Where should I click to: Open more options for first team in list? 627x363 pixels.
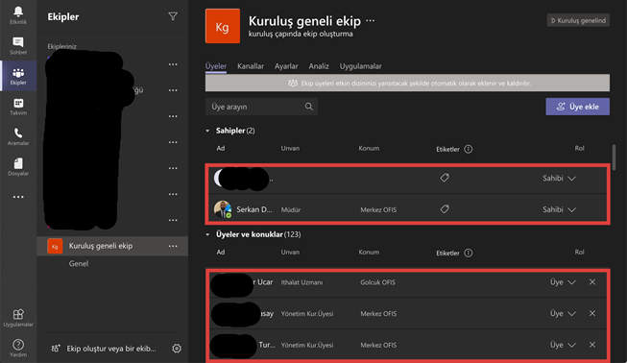point(173,64)
